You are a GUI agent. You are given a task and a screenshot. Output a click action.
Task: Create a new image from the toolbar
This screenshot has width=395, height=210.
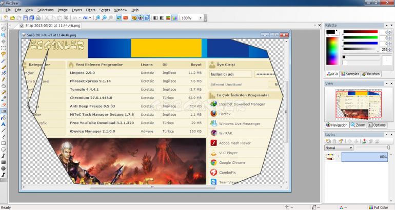[x=6, y=18]
